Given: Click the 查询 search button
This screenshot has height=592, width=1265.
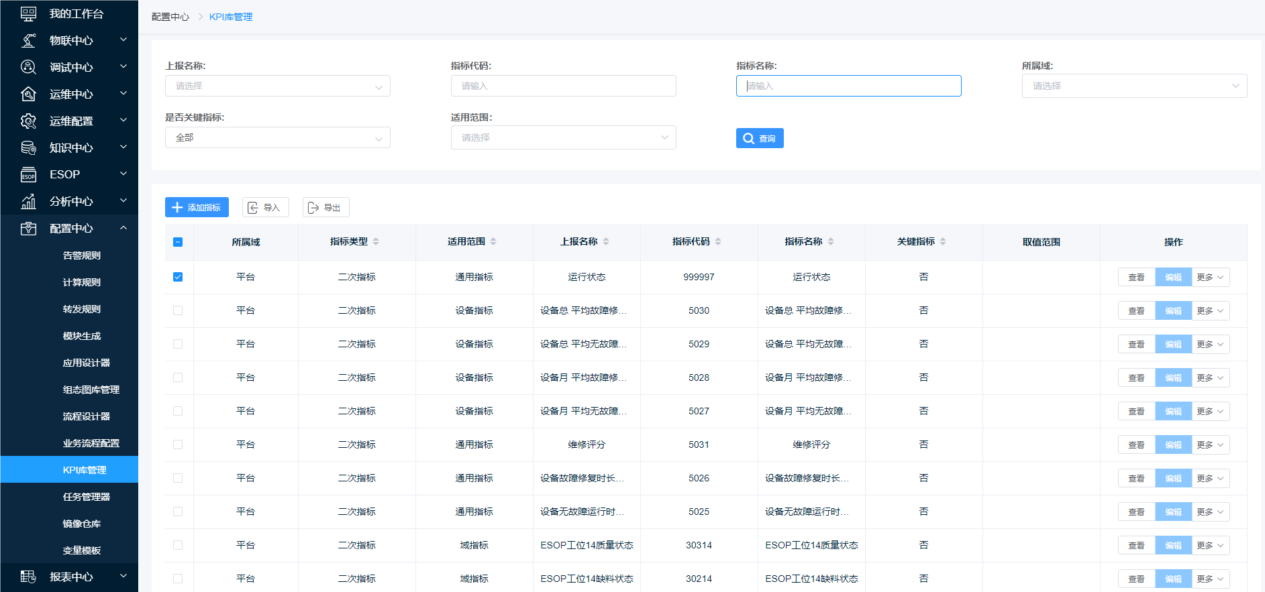Looking at the screenshot, I should click(x=759, y=138).
